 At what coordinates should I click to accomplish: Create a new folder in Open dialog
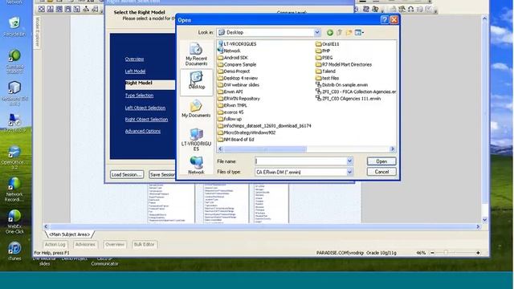(349, 32)
